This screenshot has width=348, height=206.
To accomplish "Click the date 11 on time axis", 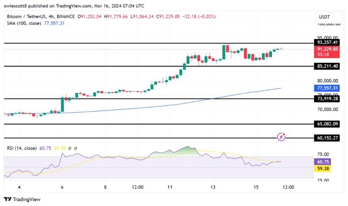I will coord(170,187).
